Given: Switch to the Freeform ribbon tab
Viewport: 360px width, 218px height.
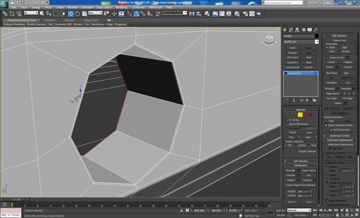Looking at the screenshot, I should (x=50, y=20).
